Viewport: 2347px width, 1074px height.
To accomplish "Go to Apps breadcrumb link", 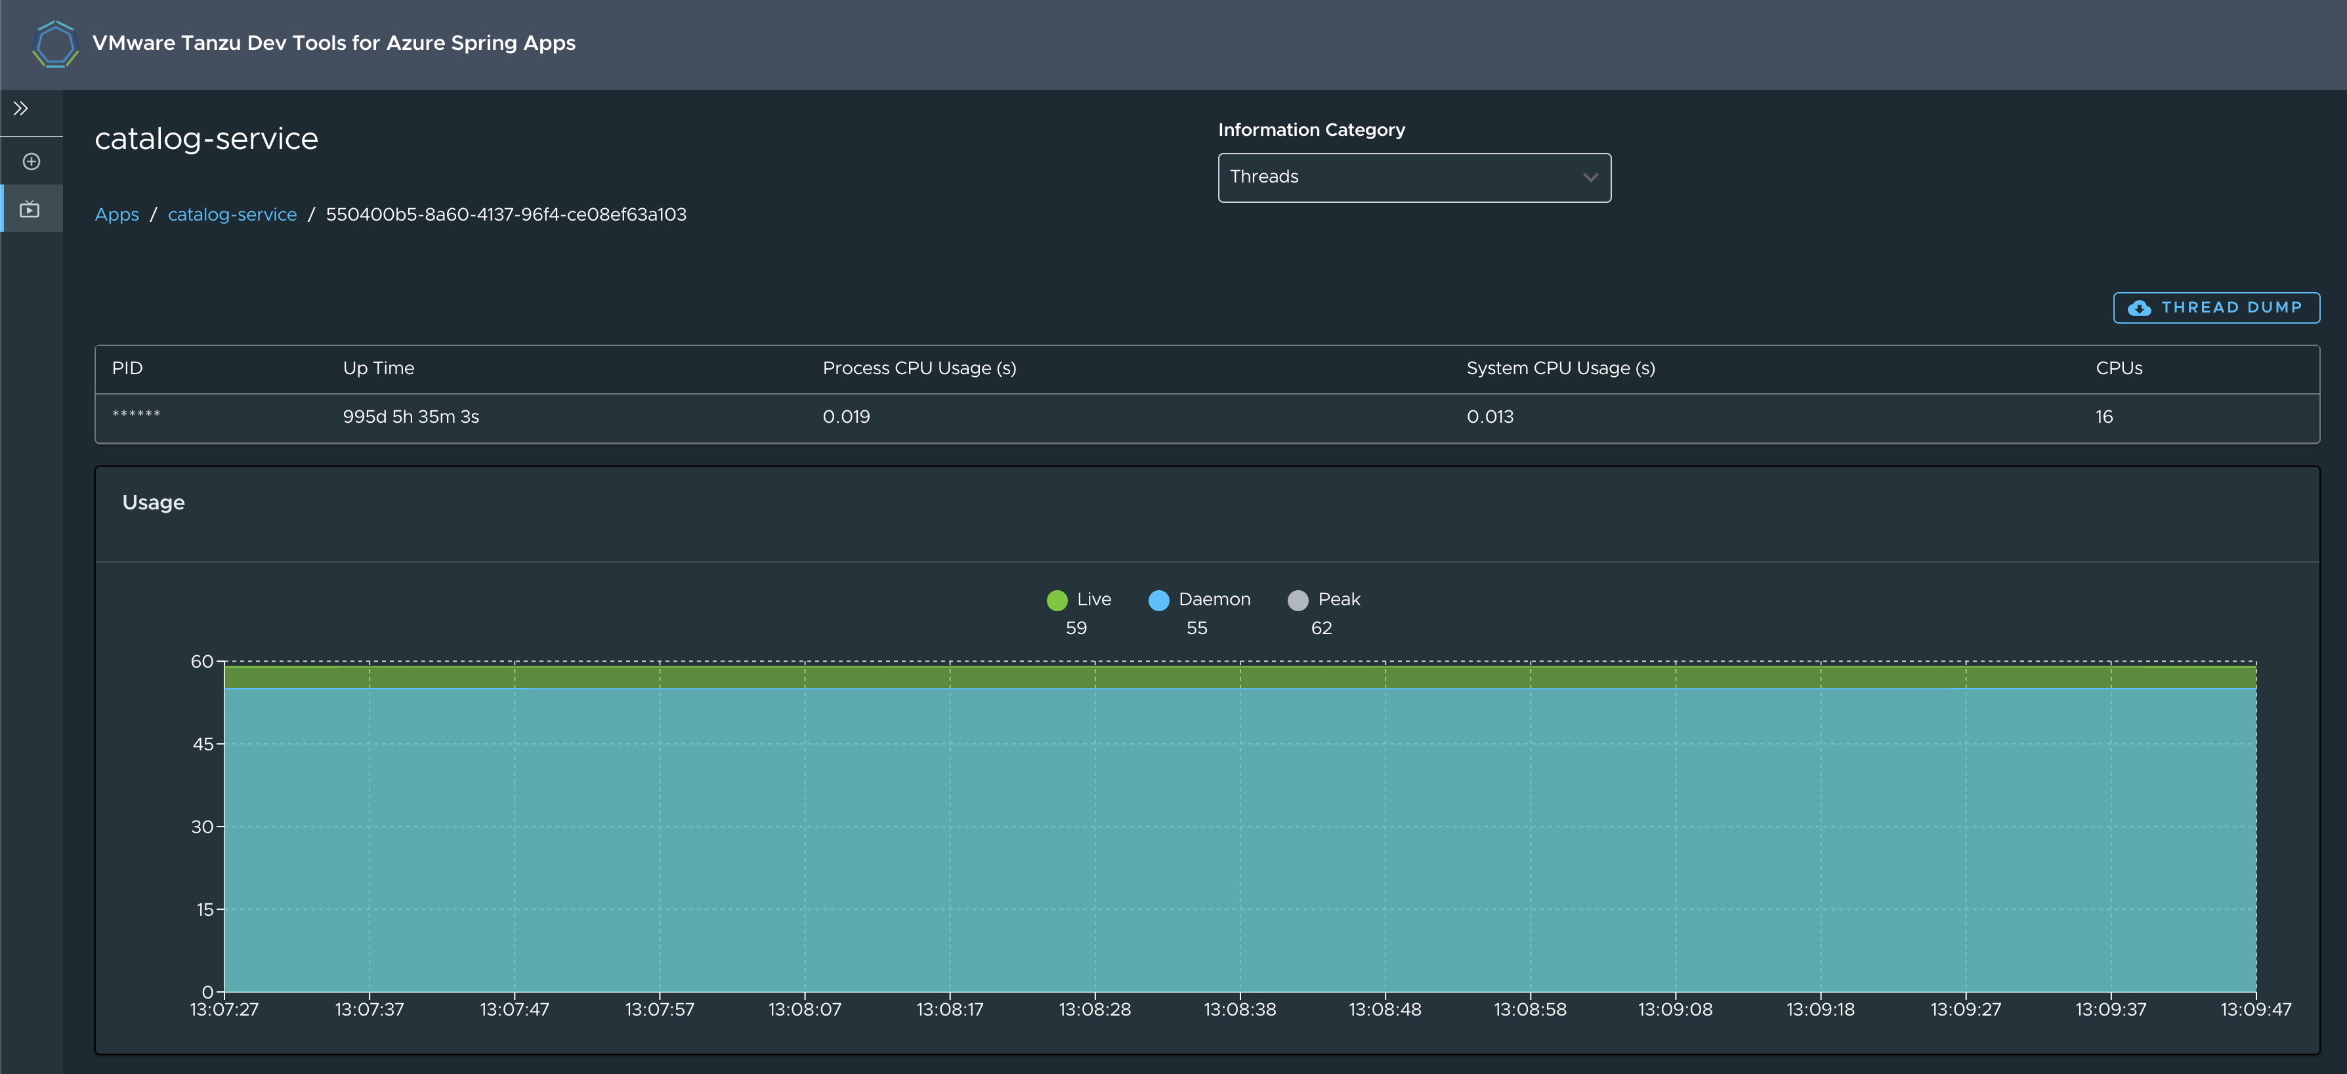I will (x=117, y=215).
